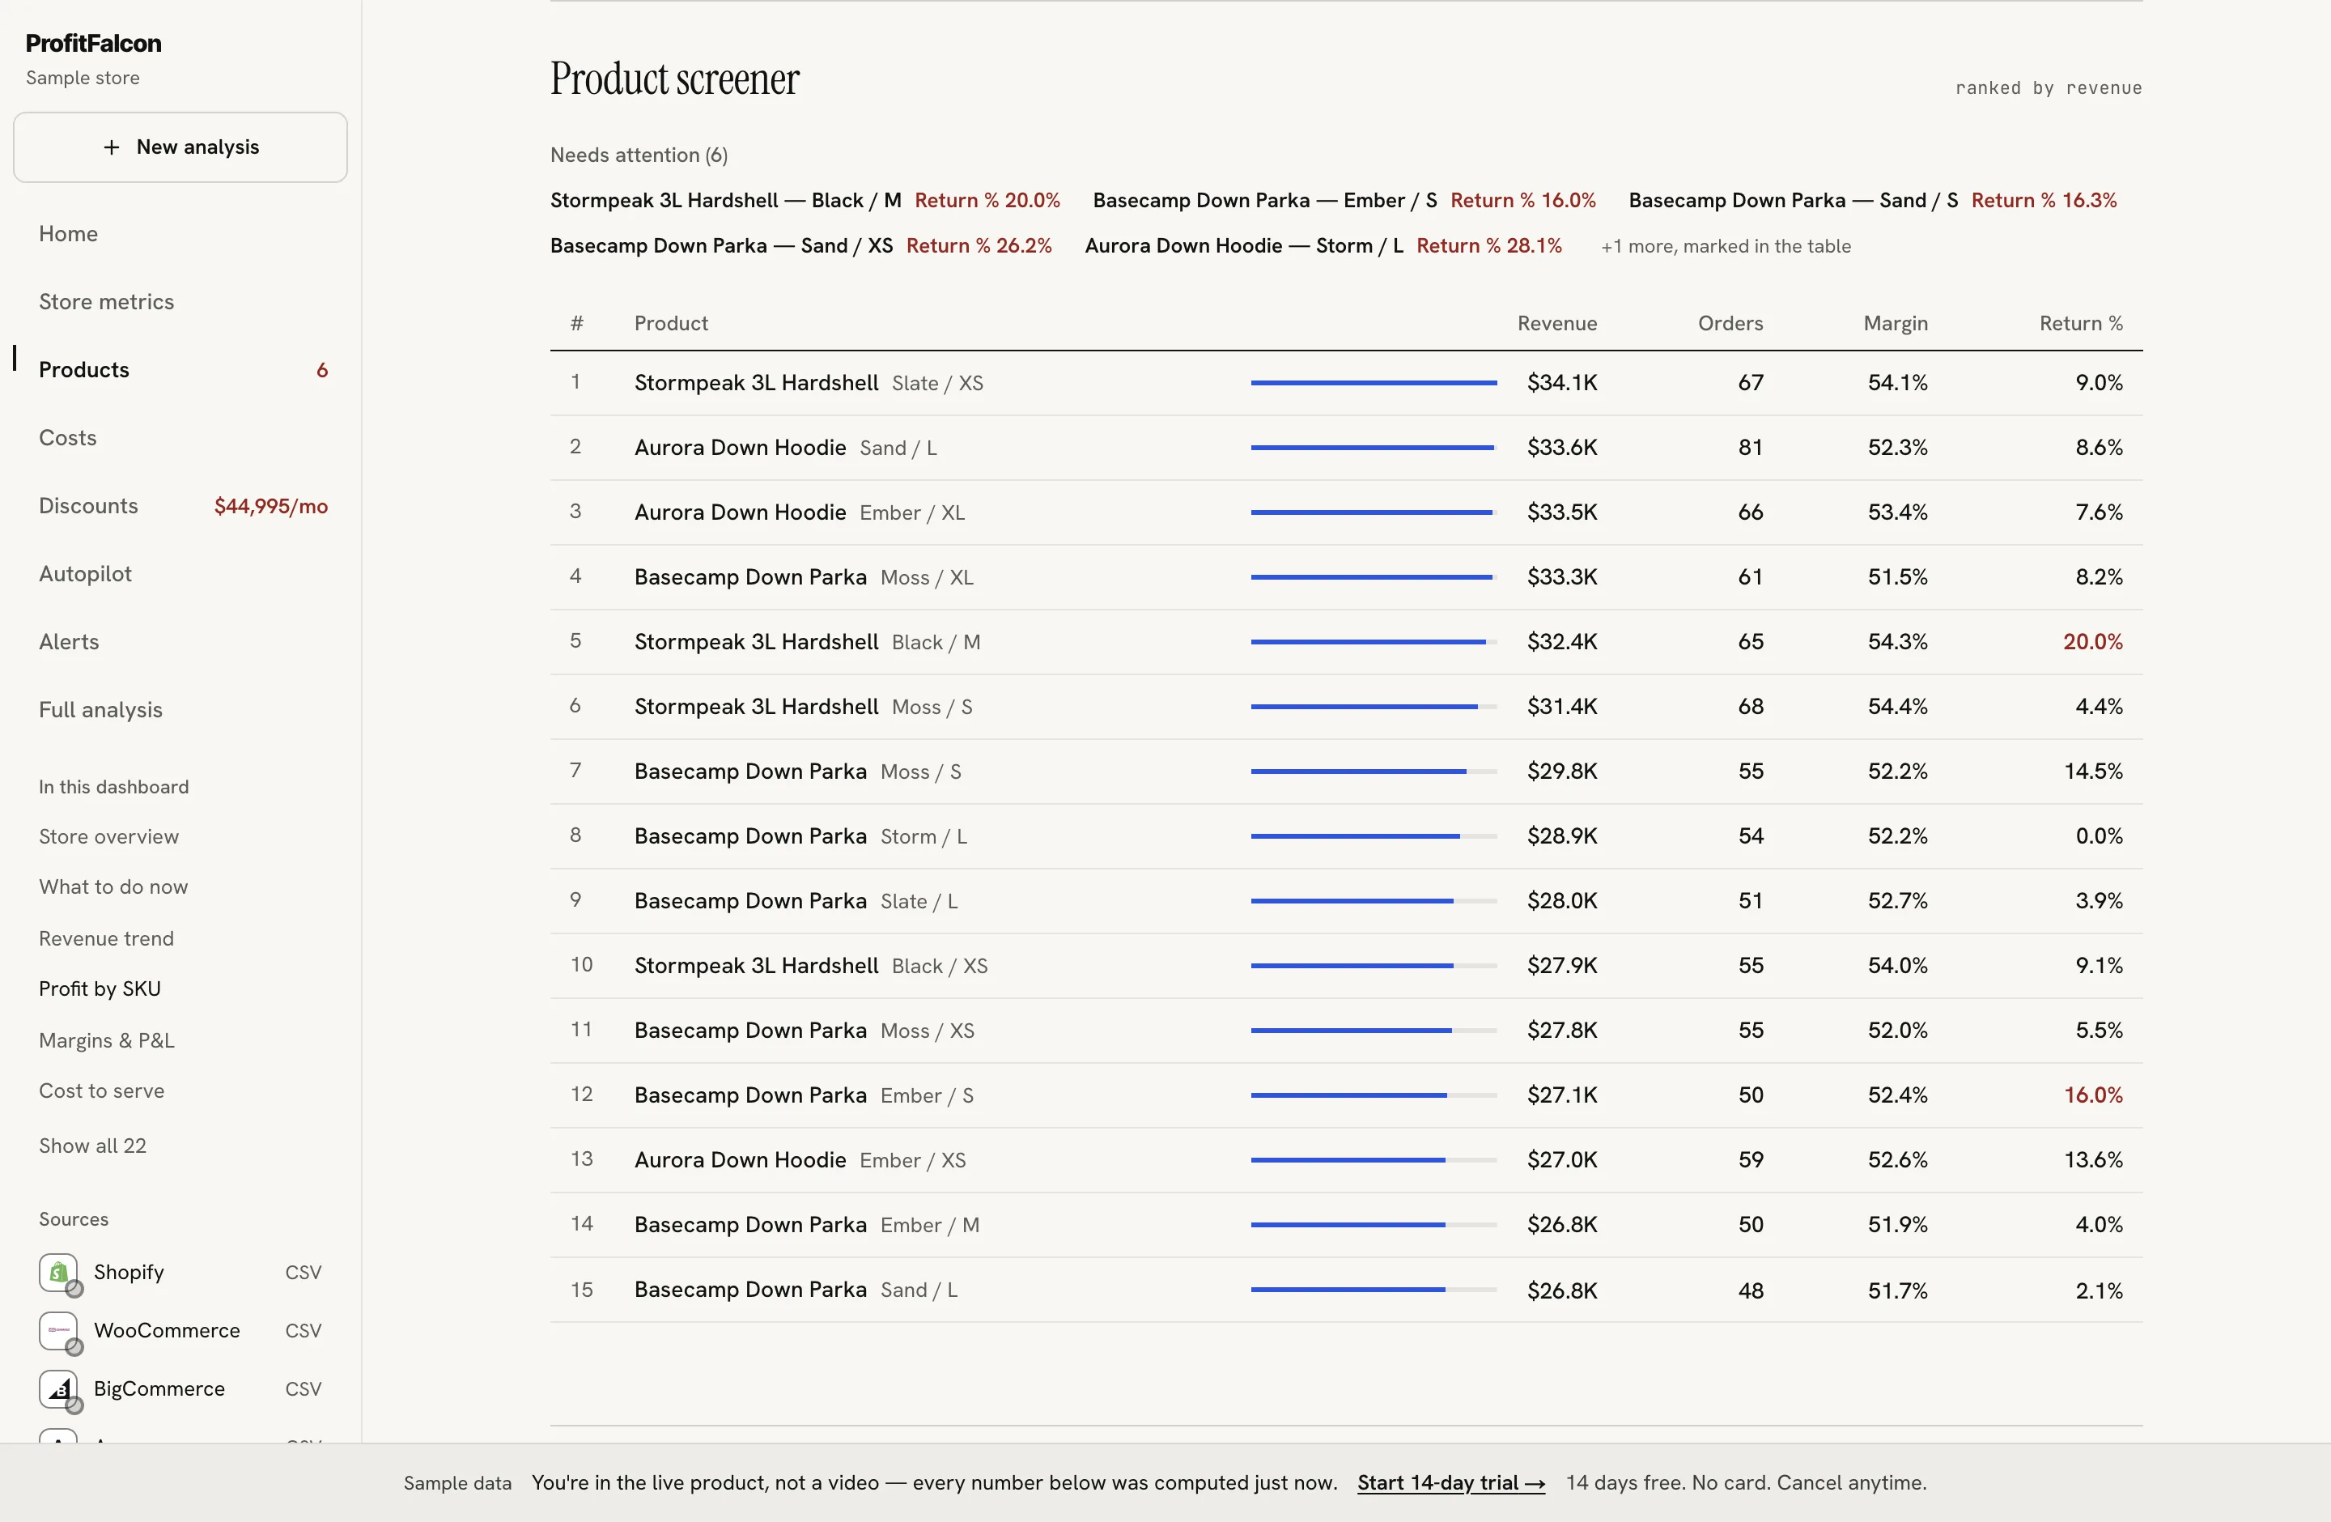Jump to Store overview section
This screenshot has width=2331, height=1522.
tap(108, 836)
